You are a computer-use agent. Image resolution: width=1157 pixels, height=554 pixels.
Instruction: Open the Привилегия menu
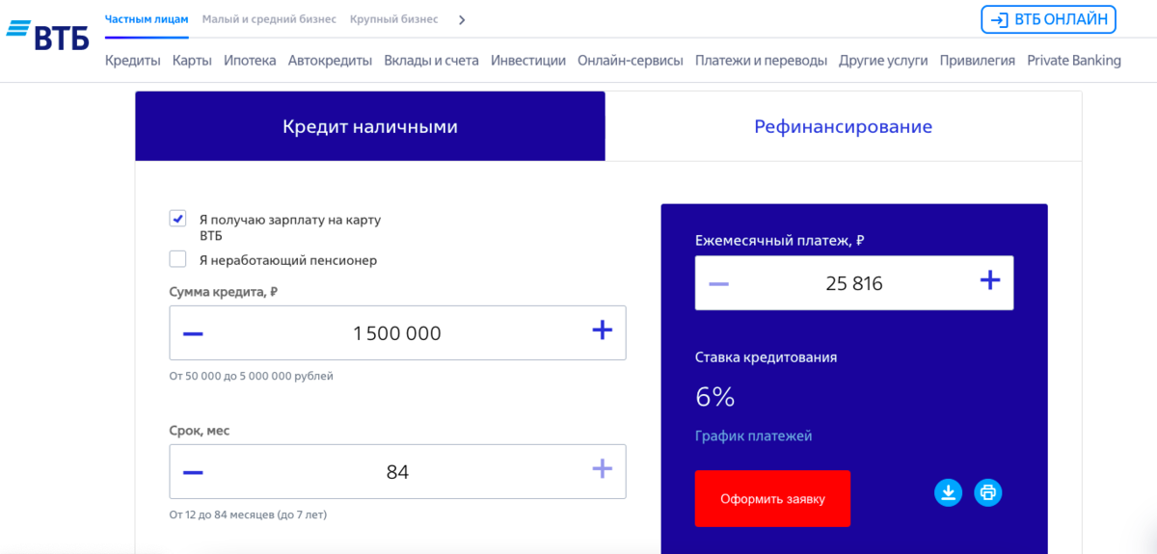(x=978, y=60)
